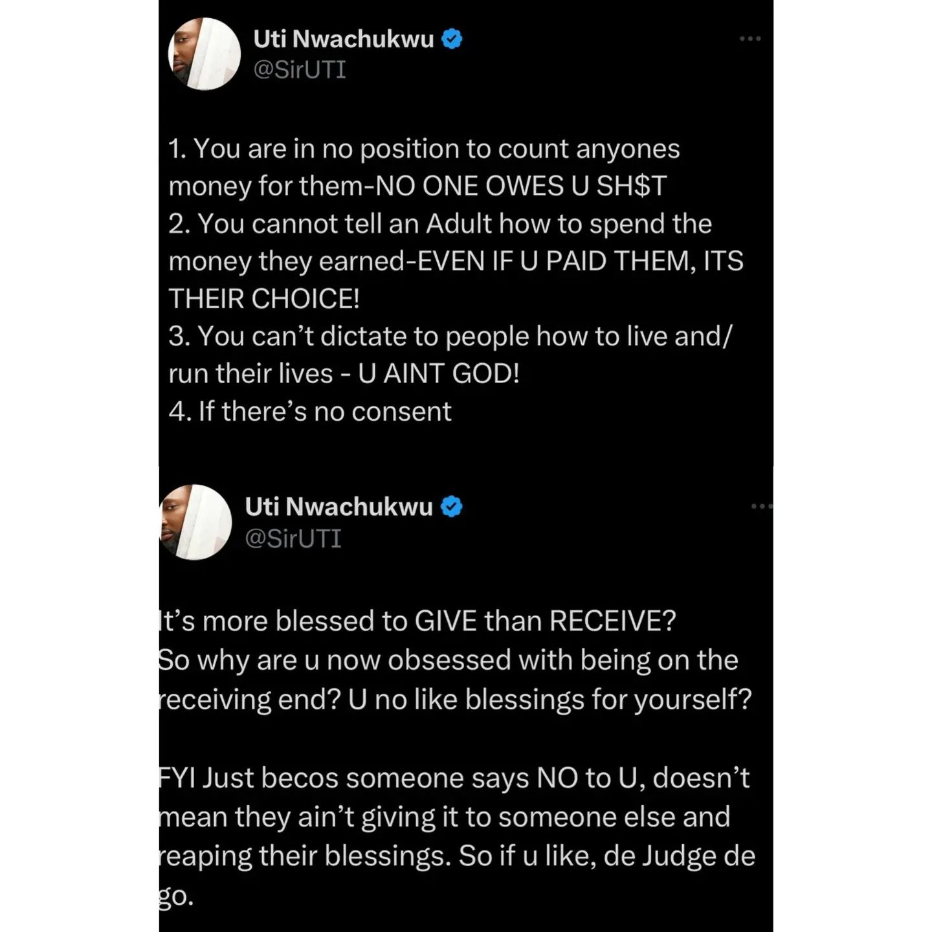Image resolution: width=932 pixels, height=932 pixels.
Task: Open the @SirUTI handle on the first tweet
Action: click(x=300, y=70)
